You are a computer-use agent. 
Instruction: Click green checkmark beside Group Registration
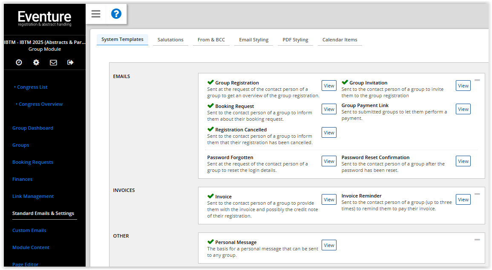point(210,82)
